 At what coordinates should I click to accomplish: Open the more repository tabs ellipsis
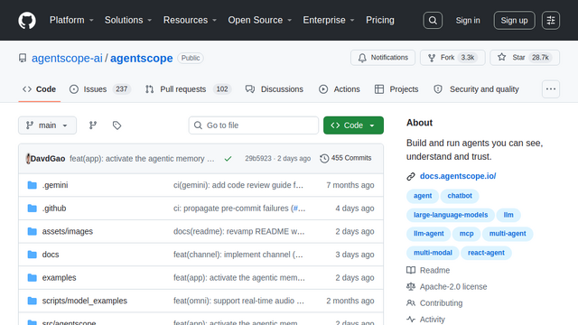(551, 89)
